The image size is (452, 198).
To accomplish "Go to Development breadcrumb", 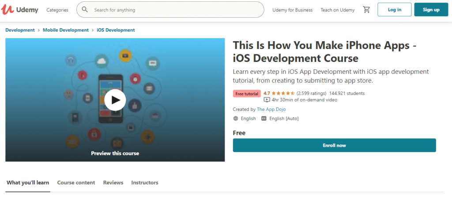I will [20, 30].
